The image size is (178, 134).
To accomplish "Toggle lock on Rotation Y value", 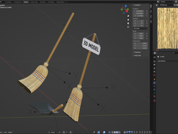I will tap(147, 23).
